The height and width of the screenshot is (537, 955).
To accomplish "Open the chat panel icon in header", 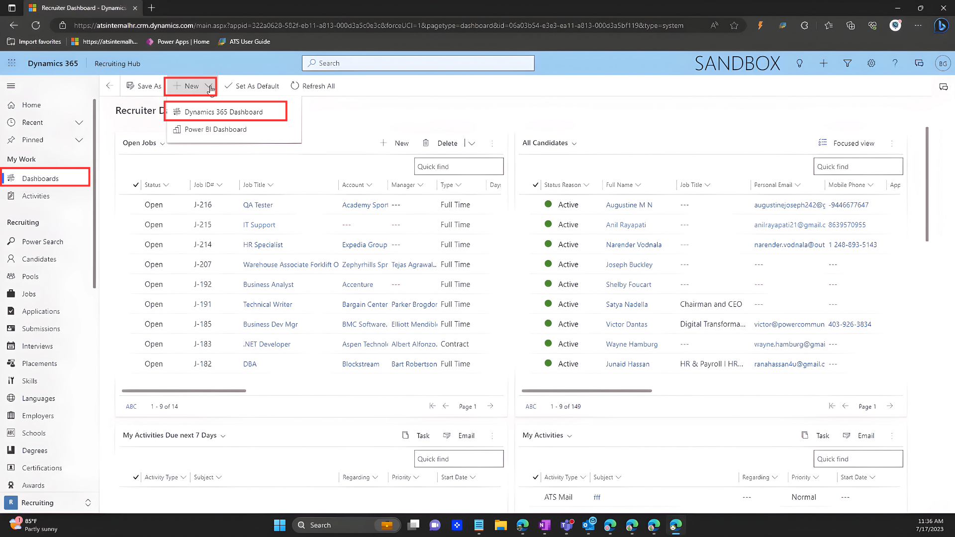I will (x=919, y=63).
